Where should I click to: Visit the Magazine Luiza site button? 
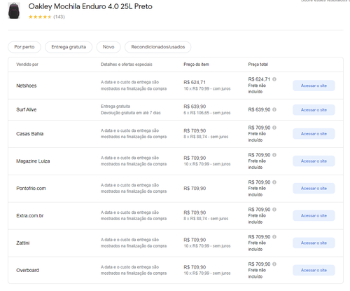(314, 161)
